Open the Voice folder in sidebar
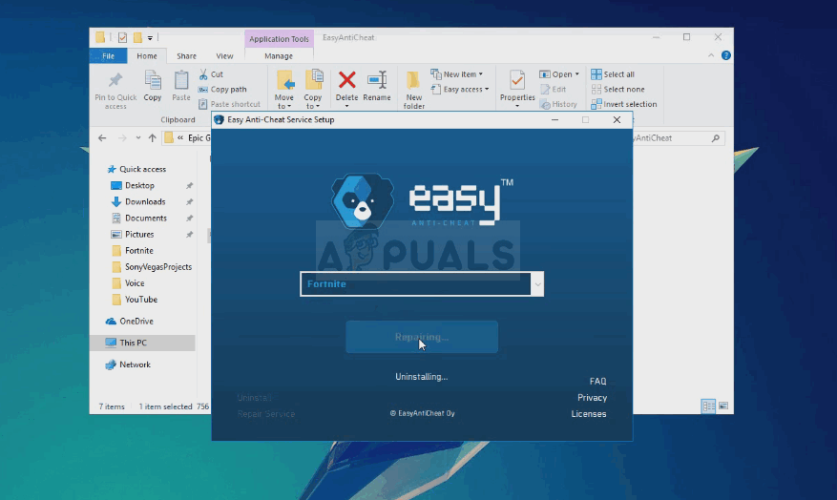Screen dimensions: 837x500 (x=129, y=283)
